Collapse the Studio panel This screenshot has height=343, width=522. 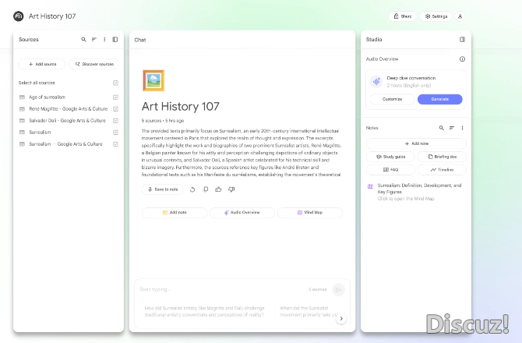point(462,39)
